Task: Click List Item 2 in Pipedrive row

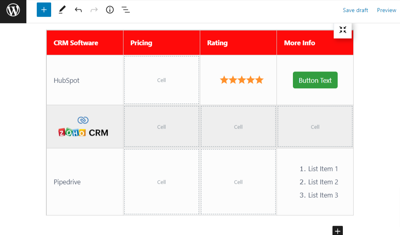Action: pos(319,182)
